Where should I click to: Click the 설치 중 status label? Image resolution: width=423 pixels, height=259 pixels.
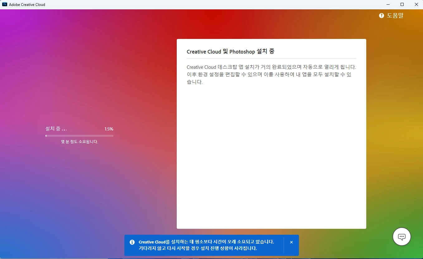click(x=56, y=129)
